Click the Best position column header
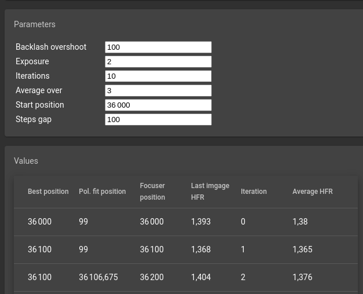Image resolution: width=363 pixels, height=294 pixels. pyautogui.click(x=48, y=192)
